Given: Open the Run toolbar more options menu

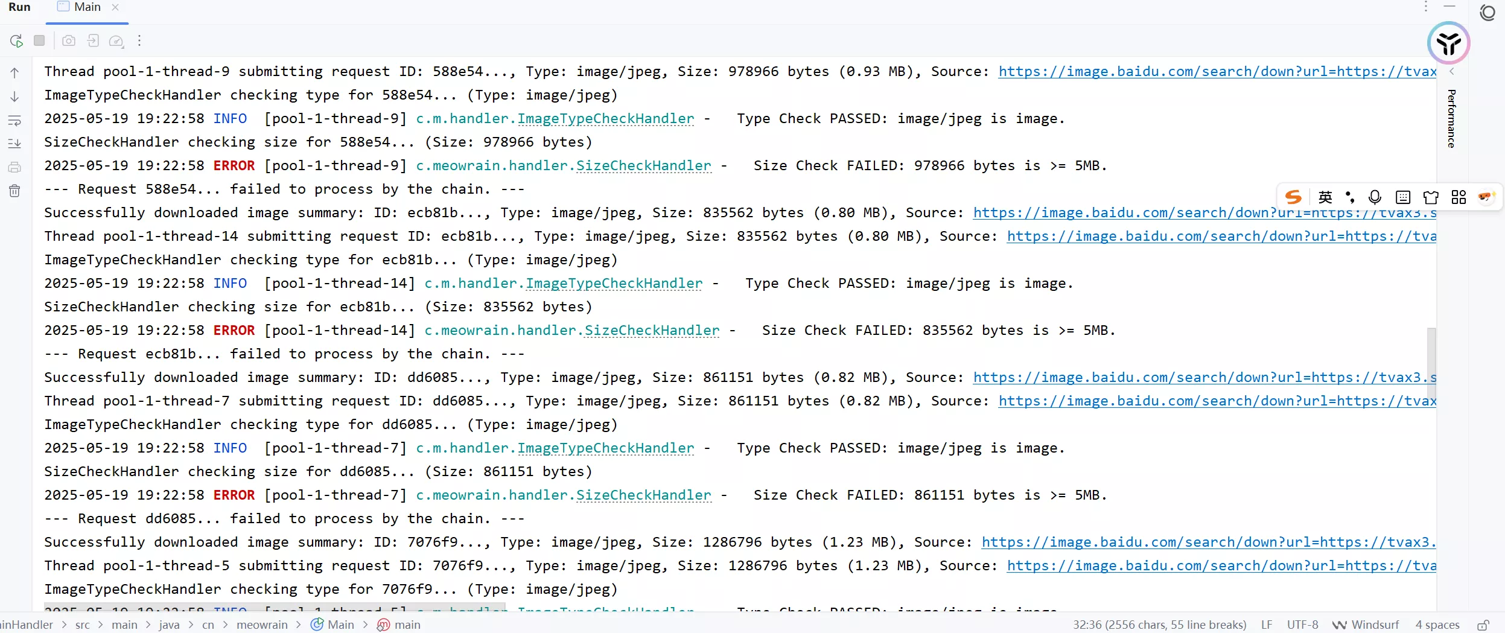Looking at the screenshot, I should pyautogui.click(x=139, y=40).
